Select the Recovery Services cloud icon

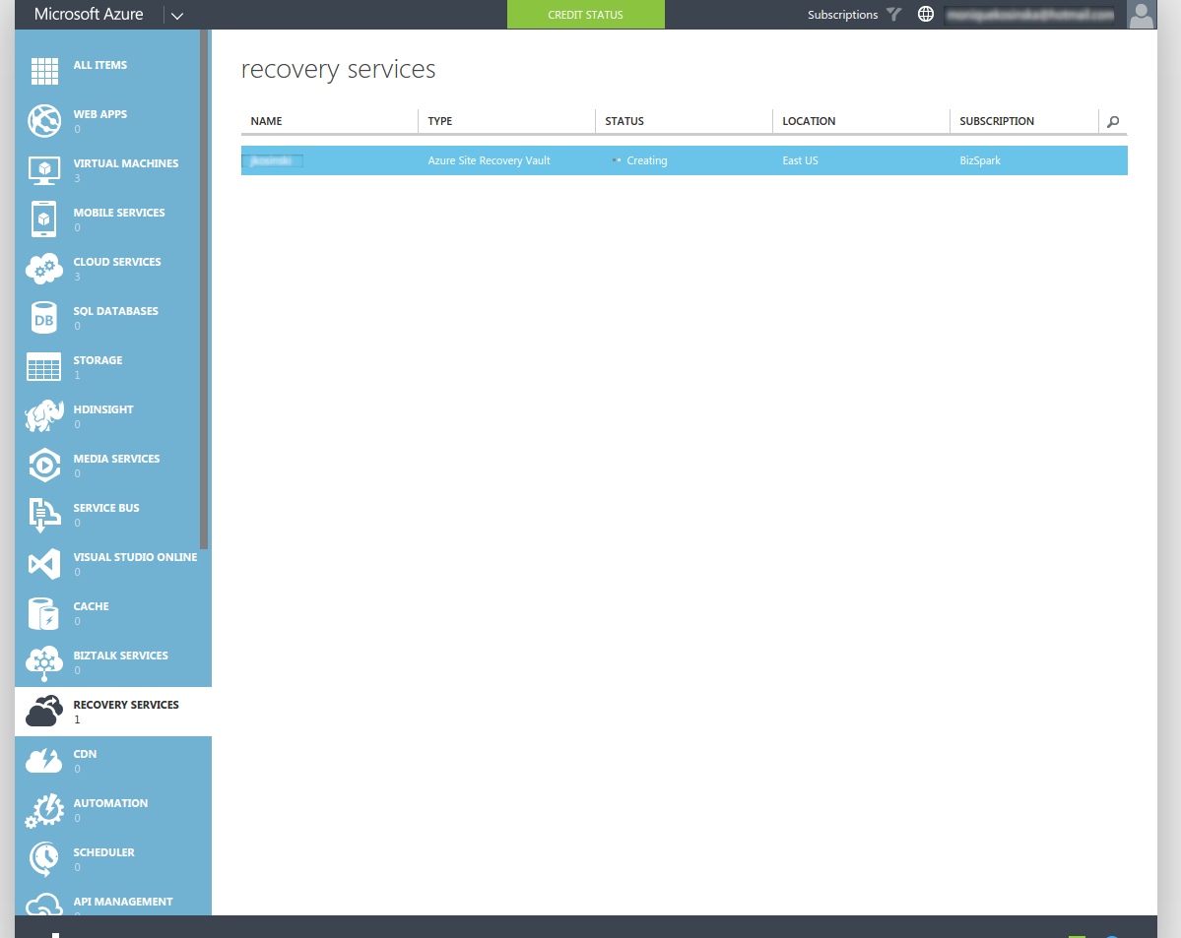(44, 712)
